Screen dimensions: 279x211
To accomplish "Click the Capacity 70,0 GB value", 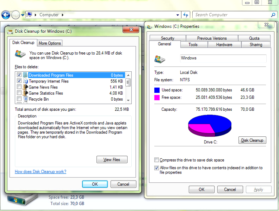I will click(247, 109).
